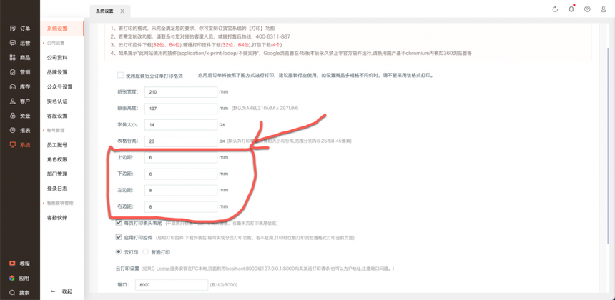Click the refresh icon in top bar
This screenshot has height=300, width=615.
[555, 9]
